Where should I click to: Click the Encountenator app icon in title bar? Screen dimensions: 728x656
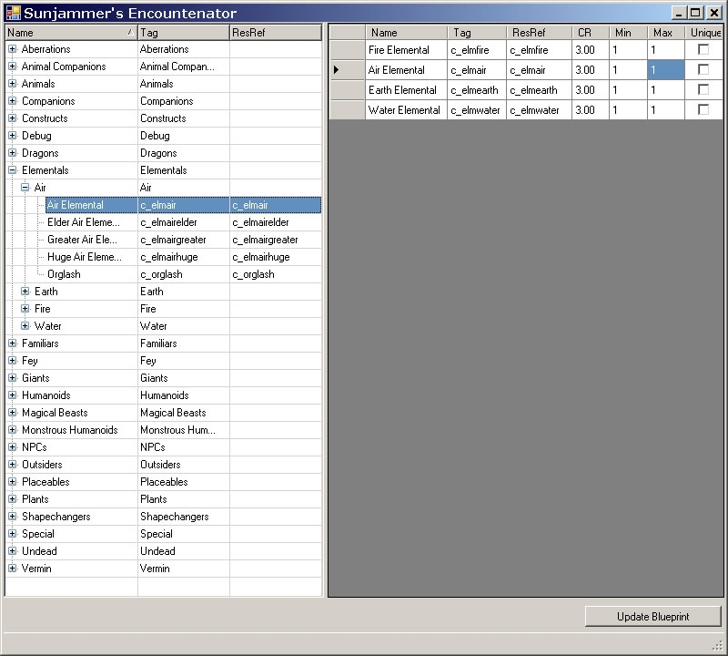[13, 13]
